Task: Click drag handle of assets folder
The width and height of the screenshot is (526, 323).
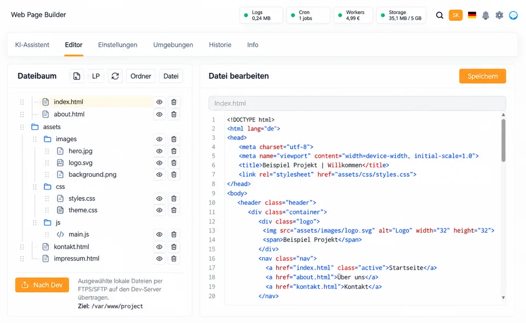Action: pos(22,127)
